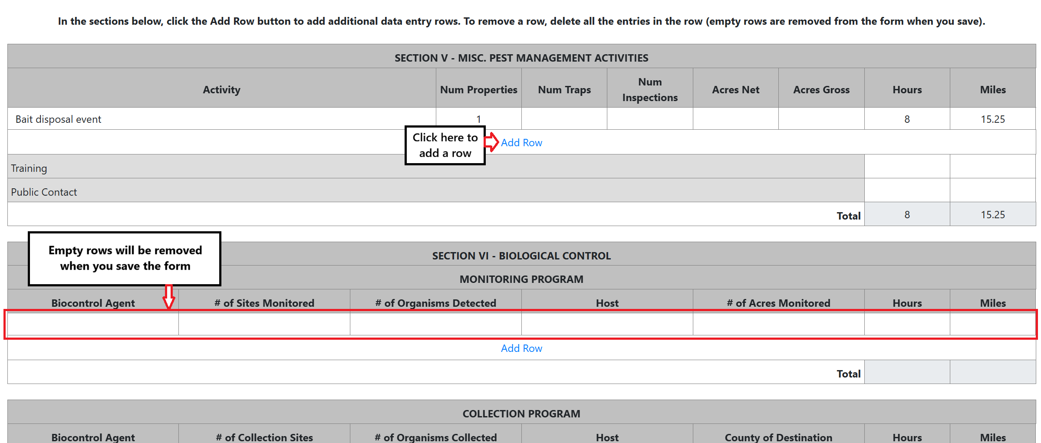Click Add Row in Section V pest activities
Viewport: 1041px width, 443px height.
tap(521, 142)
